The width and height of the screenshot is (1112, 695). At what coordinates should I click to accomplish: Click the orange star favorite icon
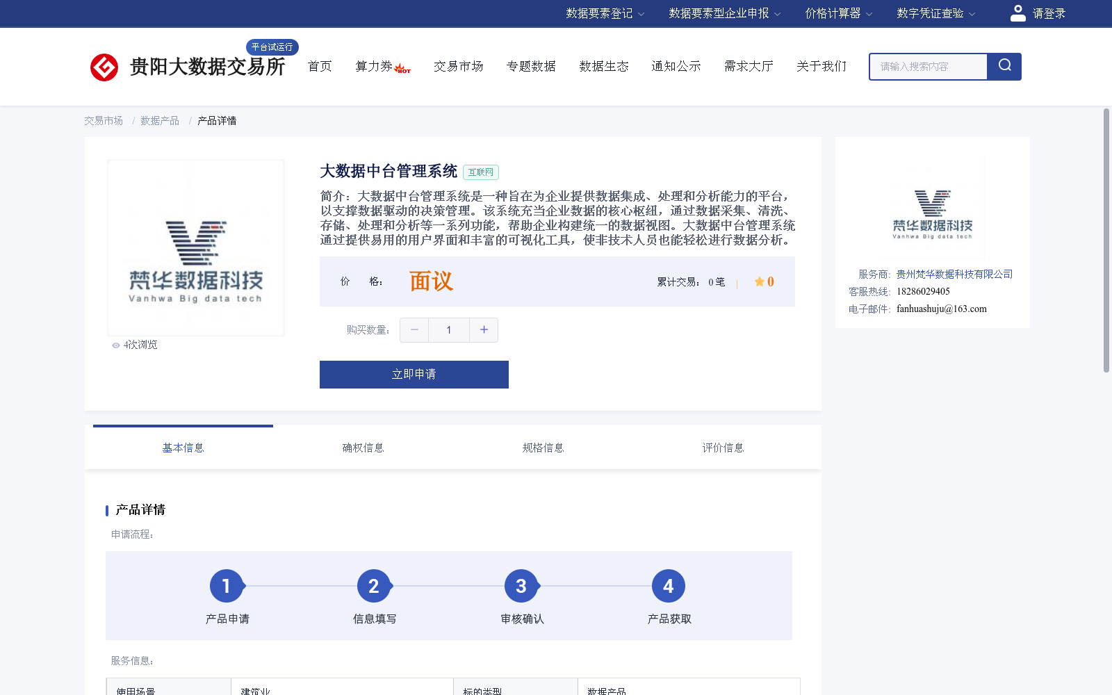pos(759,281)
